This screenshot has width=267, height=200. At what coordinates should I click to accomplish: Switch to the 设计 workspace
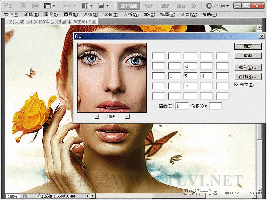coord(149,6)
